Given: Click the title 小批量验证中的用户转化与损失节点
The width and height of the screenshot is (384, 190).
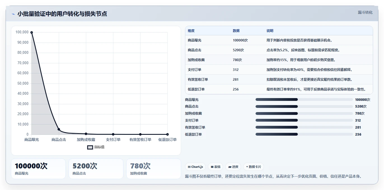Looking at the screenshot, I should pos(62,14).
